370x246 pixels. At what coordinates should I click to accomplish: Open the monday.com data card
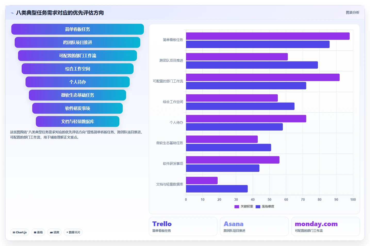coord(326,226)
